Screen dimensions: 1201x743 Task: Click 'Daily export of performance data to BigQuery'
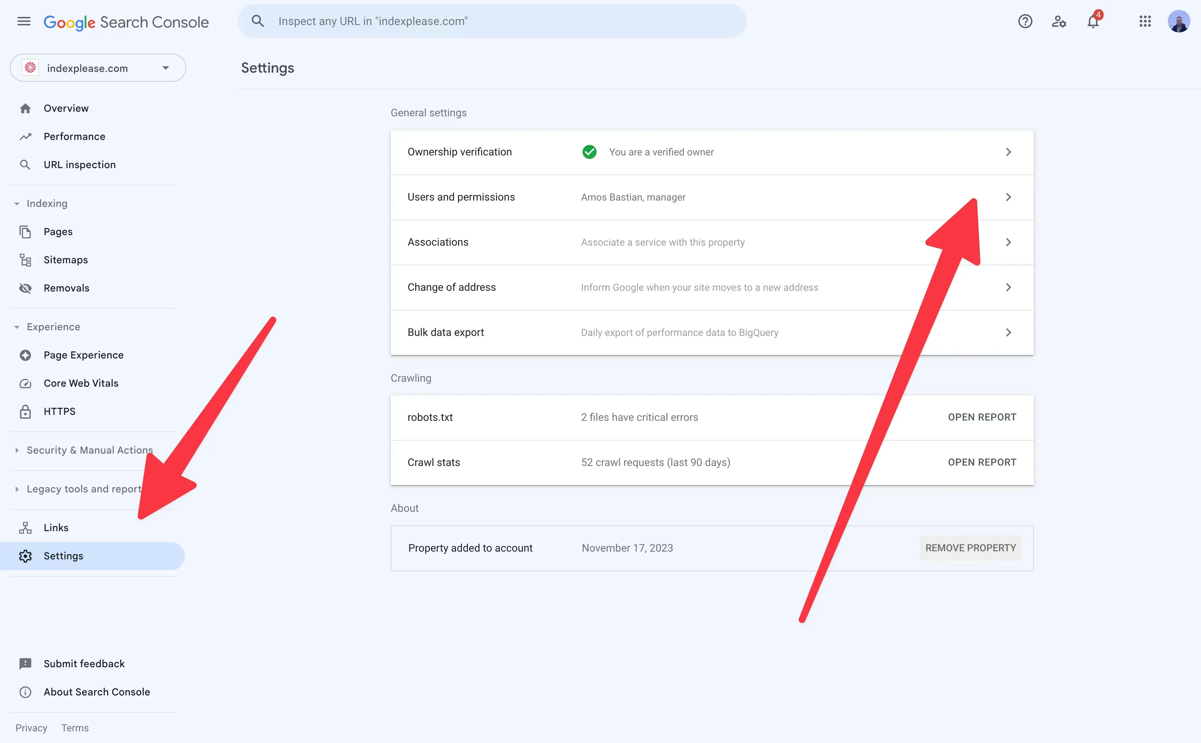tap(679, 332)
